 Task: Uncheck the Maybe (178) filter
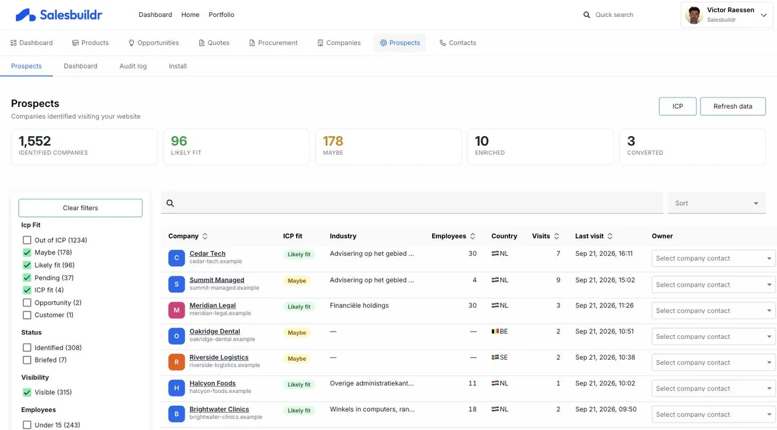[27, 252]
